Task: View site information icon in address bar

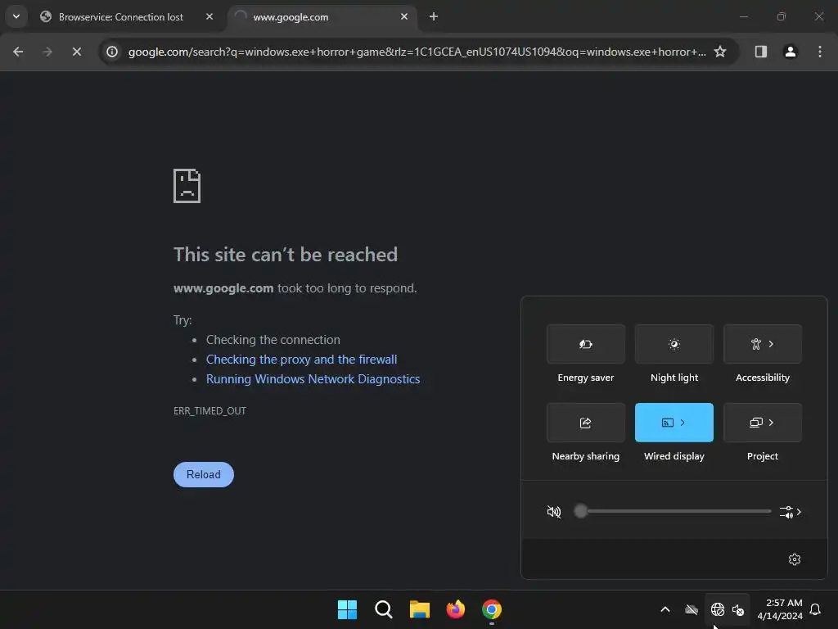Action: 112,52
